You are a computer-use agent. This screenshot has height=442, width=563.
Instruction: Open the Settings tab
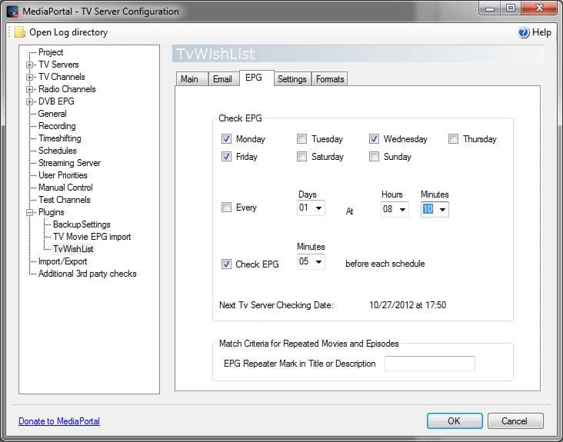pyautogui.click(x=292, y=79)
